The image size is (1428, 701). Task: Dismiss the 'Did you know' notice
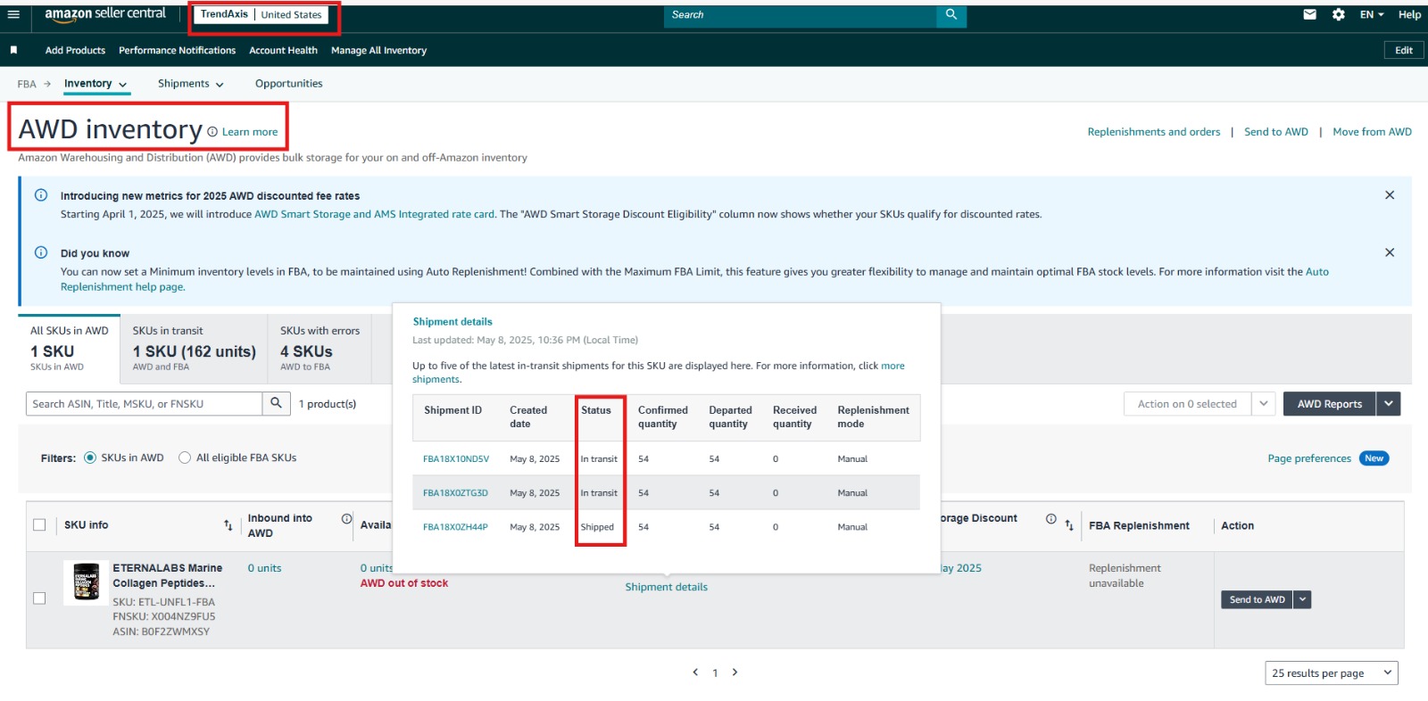[x=1390, y=252]
